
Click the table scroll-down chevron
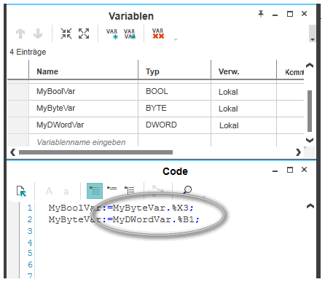(x=310, y=140)
